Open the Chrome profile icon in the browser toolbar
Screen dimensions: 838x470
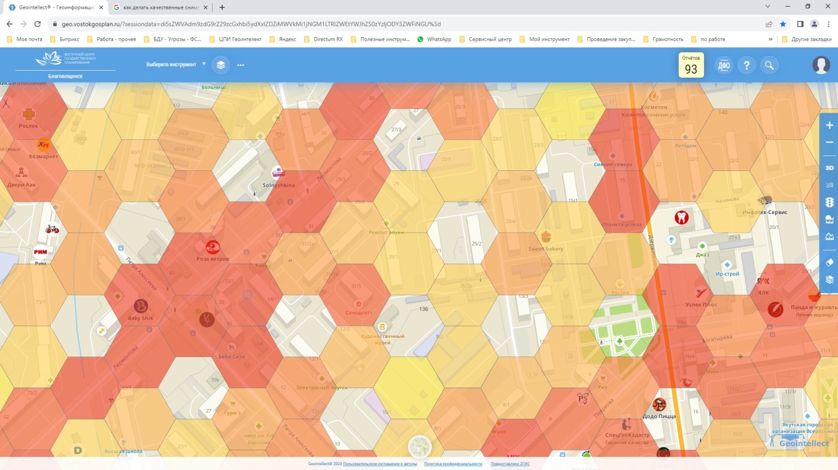click(814, 24)
